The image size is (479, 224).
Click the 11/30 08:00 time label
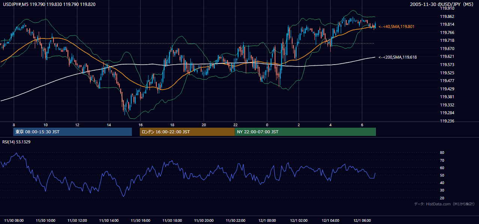(x=14, y=220)
